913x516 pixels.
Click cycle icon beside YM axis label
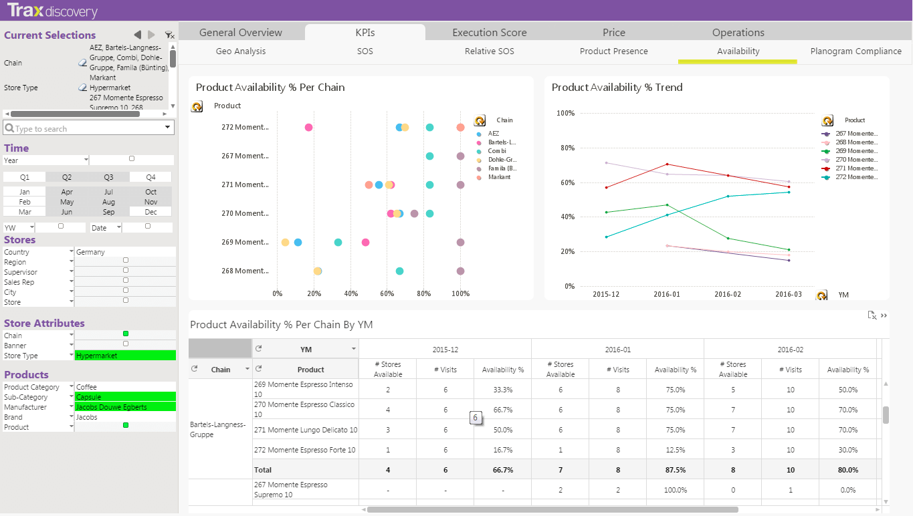[x=821, y=295]
